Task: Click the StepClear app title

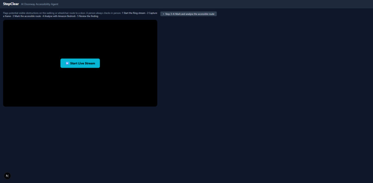Action: 11,4
